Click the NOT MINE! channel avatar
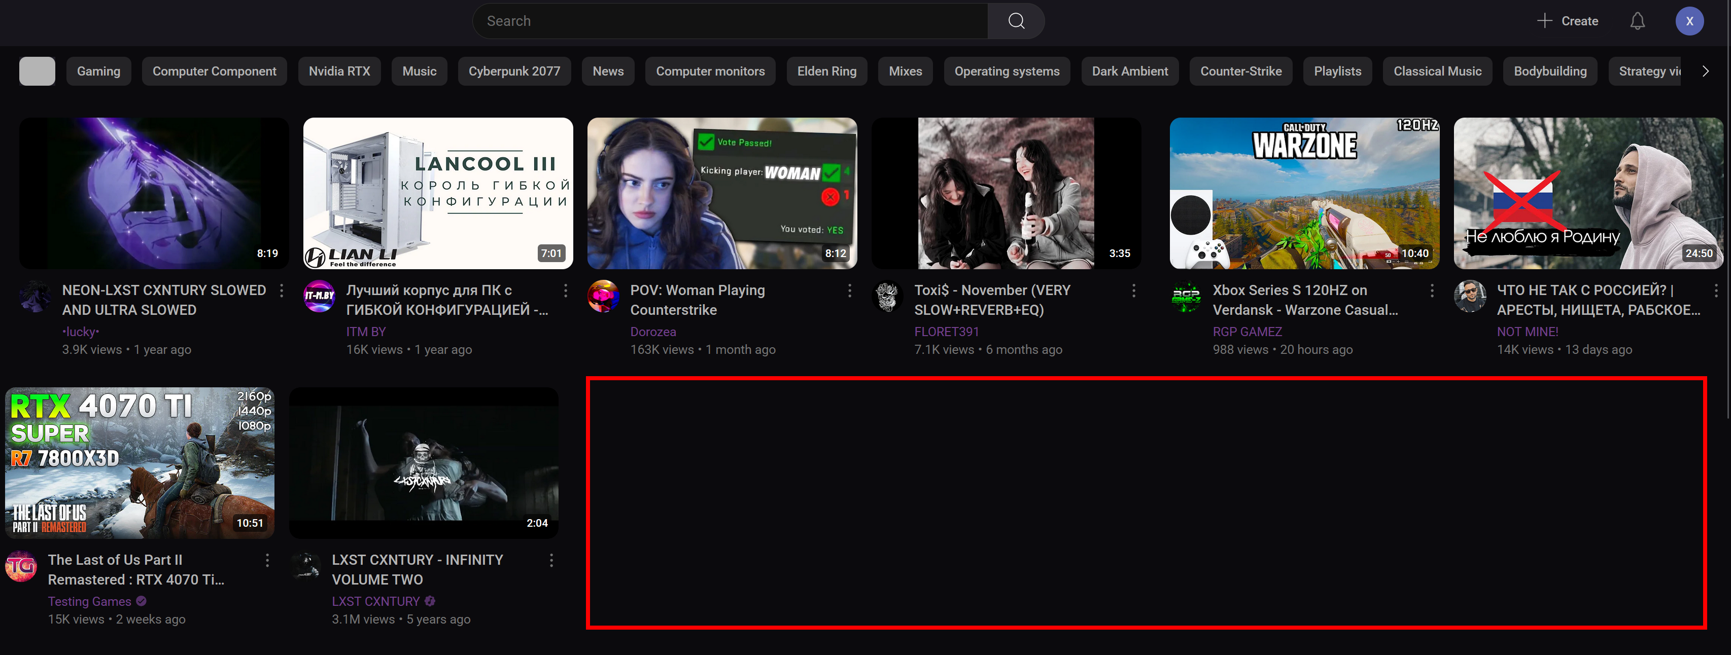 (x=1470, y=296)
